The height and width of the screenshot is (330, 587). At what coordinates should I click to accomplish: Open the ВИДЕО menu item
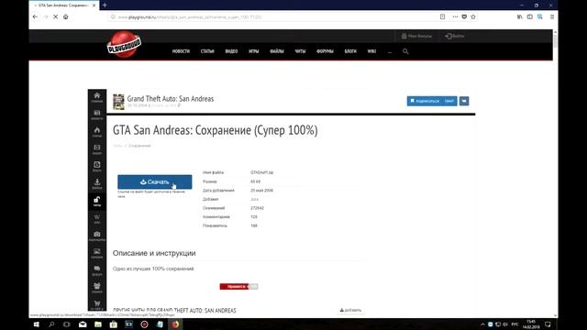coord(231,51)
